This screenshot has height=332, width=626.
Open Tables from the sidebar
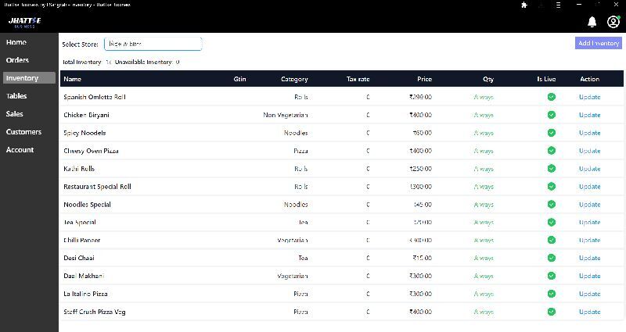tap(16, 96)
